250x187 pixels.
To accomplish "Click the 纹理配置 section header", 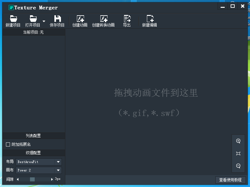I will (x=33, y=153).
